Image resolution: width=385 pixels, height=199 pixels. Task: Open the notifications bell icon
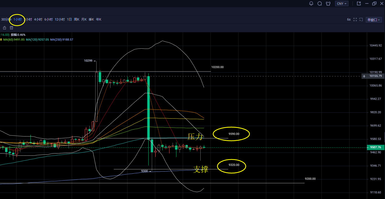pos(311,3)
